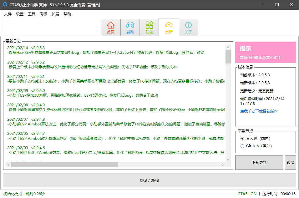Viewport: 299px width, 198px height.
Task: Select GitHub (国外) download node
Action: (256, 146)
